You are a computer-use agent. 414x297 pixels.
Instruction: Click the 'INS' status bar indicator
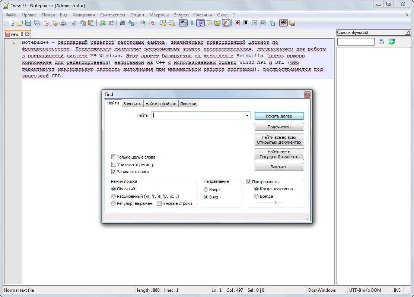[x=397, y=290]
